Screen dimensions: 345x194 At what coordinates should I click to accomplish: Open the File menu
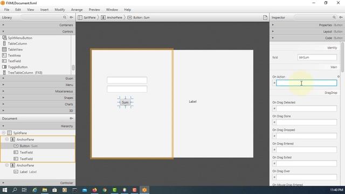pyautogui.click(x=6, y=10)
